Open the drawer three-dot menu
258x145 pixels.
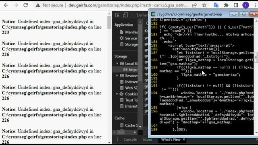(x=117, y=139)
